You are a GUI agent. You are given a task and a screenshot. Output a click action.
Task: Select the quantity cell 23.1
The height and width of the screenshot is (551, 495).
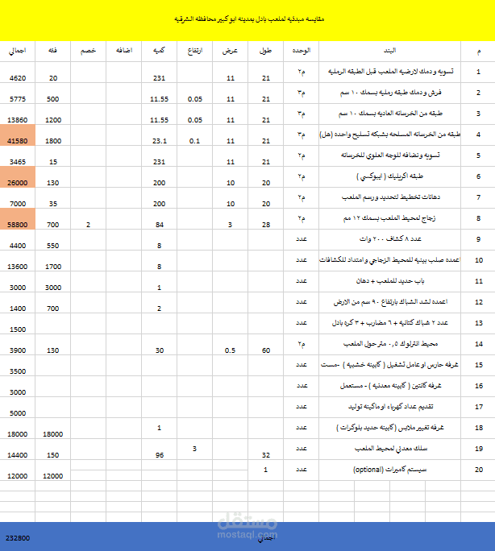160,135
